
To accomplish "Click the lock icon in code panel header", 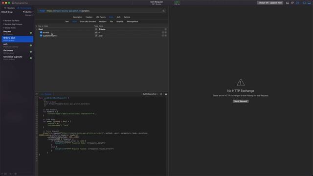I will (166, 94).
